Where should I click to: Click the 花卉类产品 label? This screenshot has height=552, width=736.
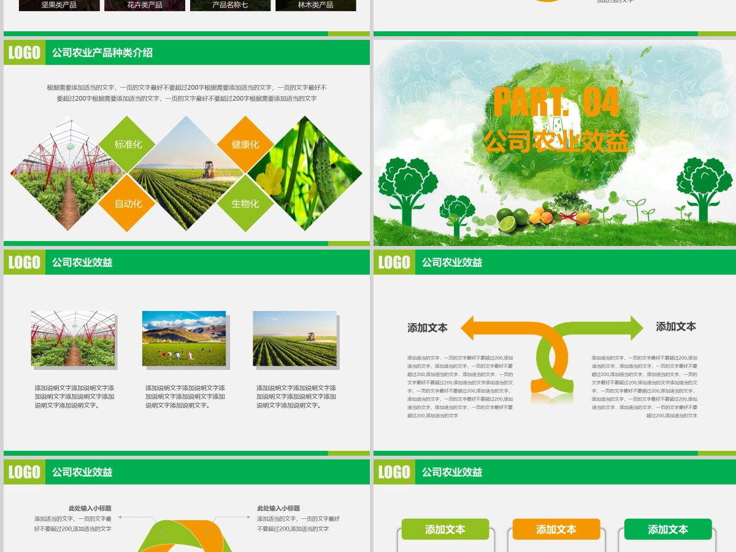(x=145, y=4)
